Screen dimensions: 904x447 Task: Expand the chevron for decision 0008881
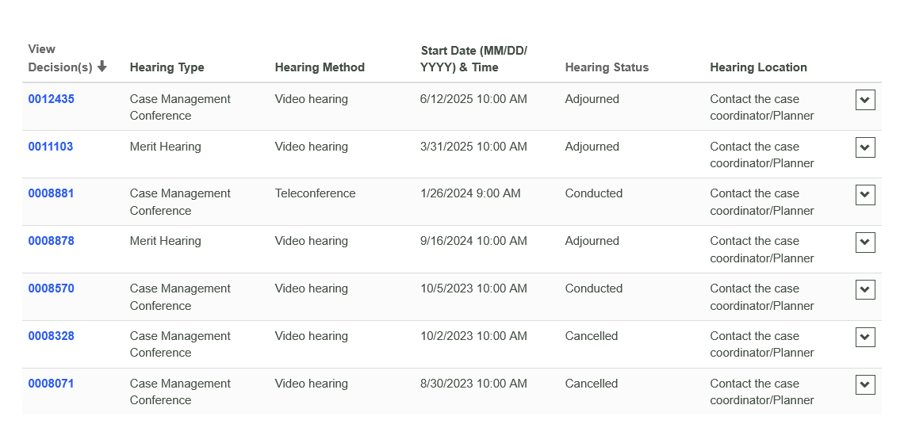click(x=865, y=195)
